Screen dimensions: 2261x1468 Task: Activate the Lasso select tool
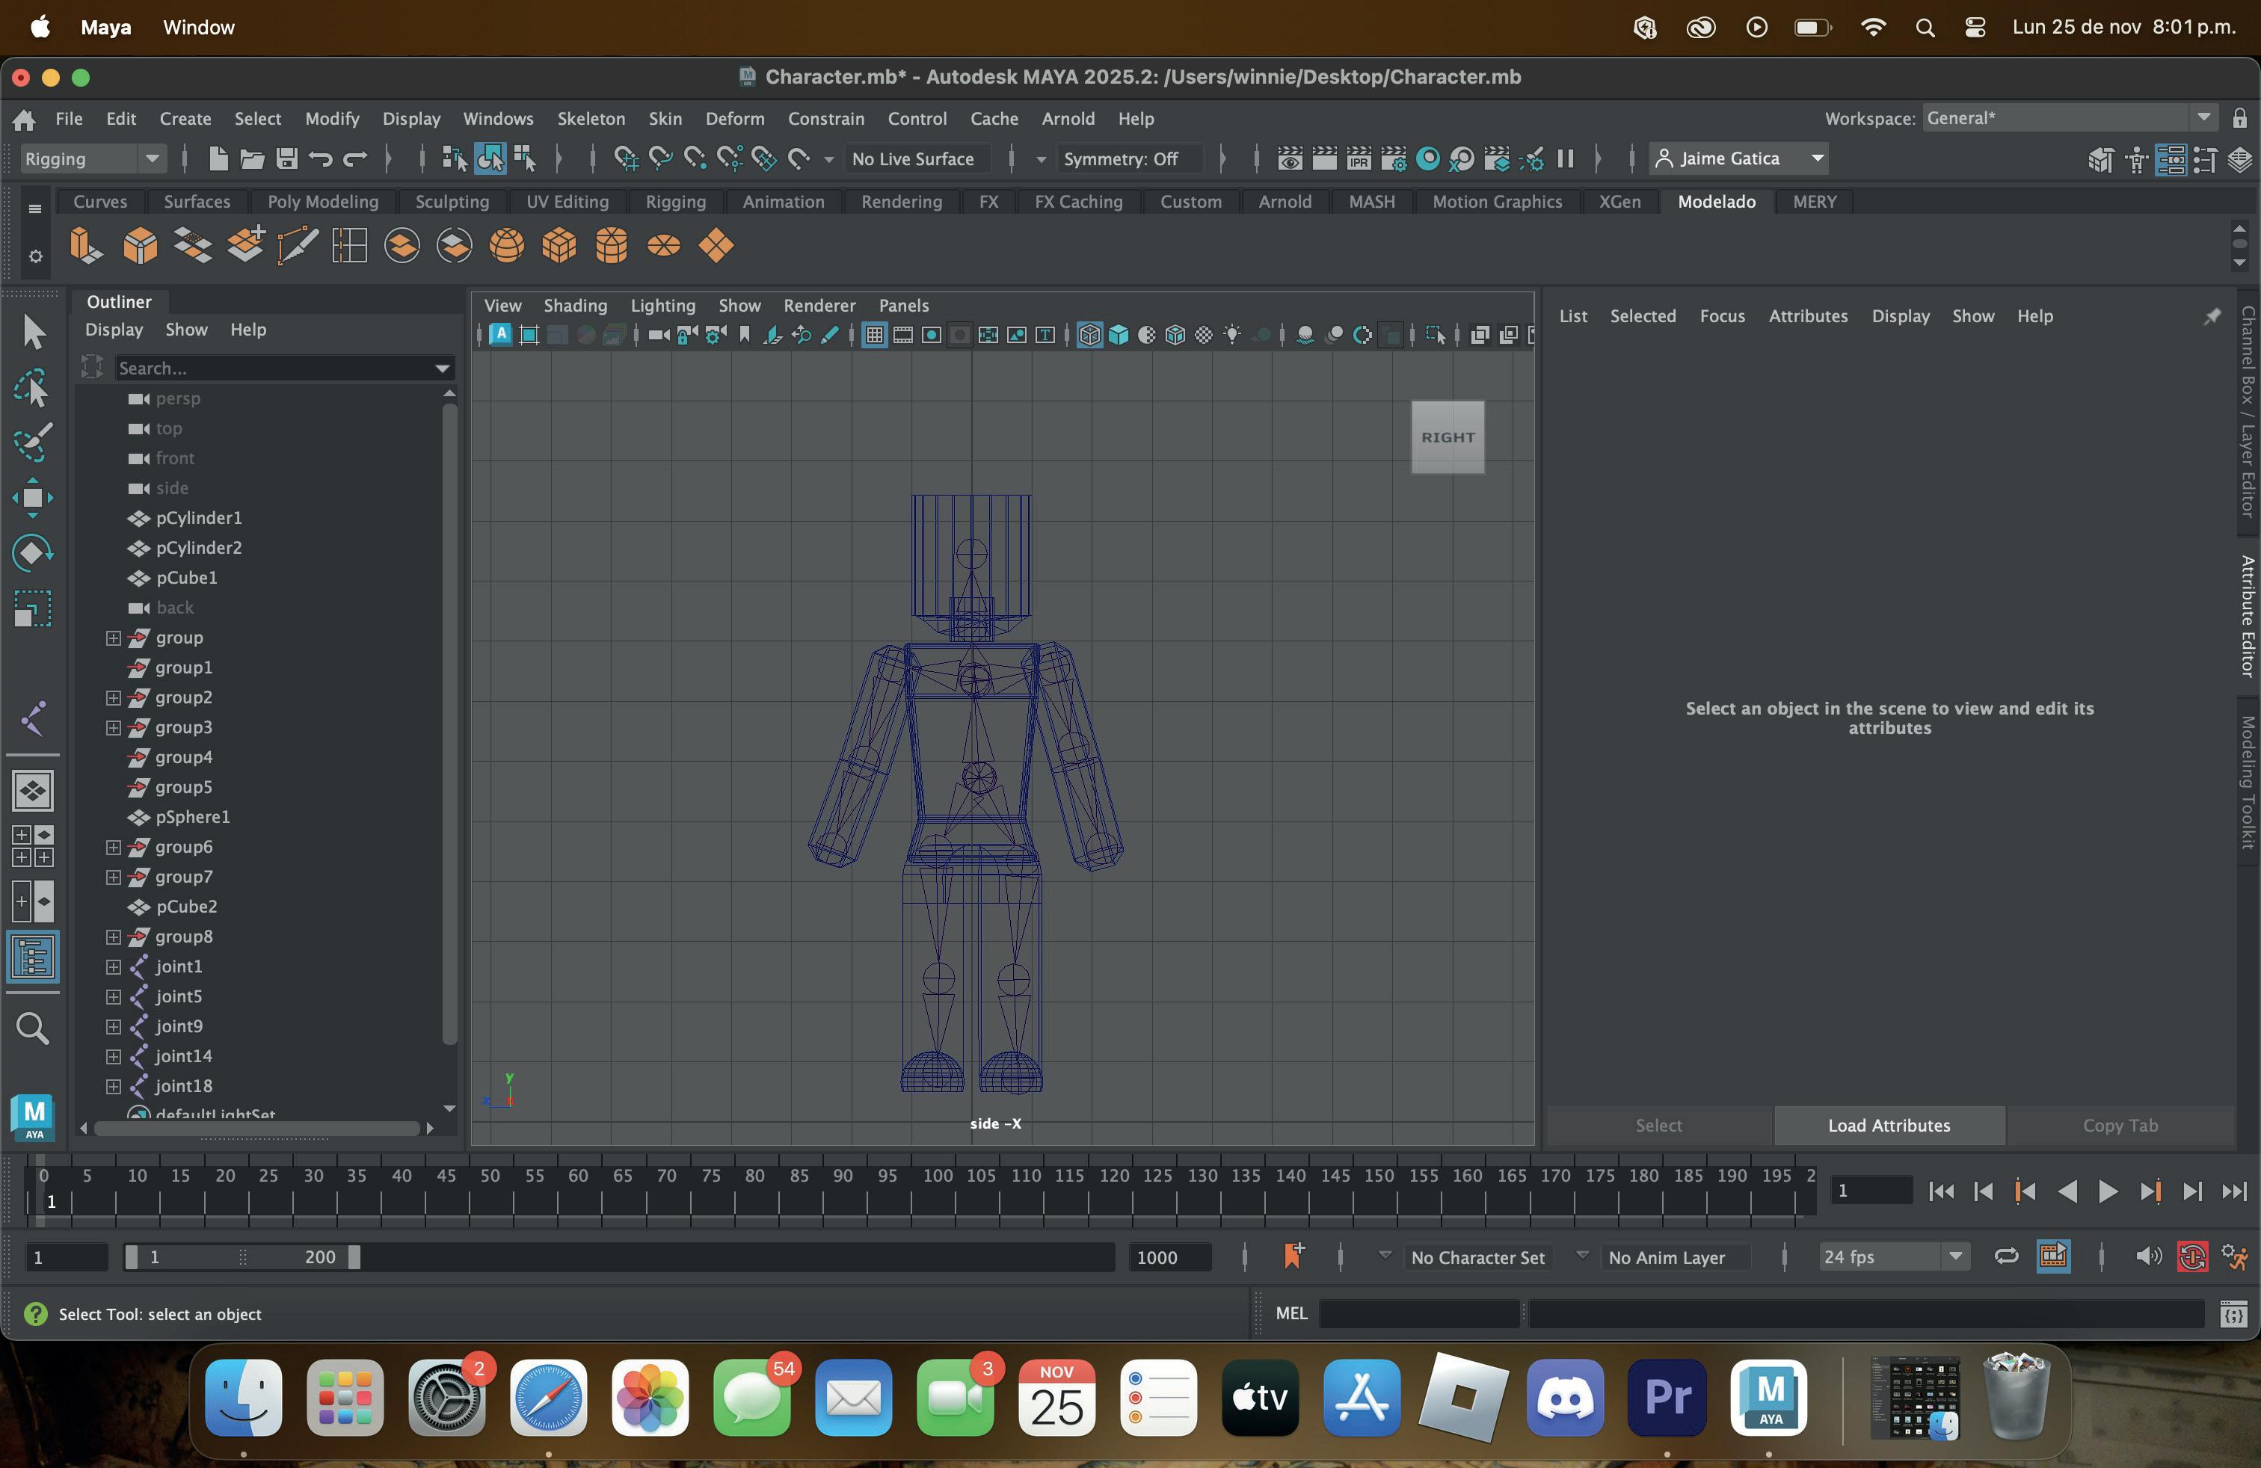pos(32,389)
